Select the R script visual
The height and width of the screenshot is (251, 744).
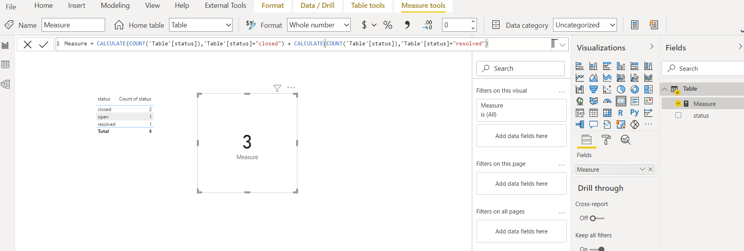(x=621, y=113)
